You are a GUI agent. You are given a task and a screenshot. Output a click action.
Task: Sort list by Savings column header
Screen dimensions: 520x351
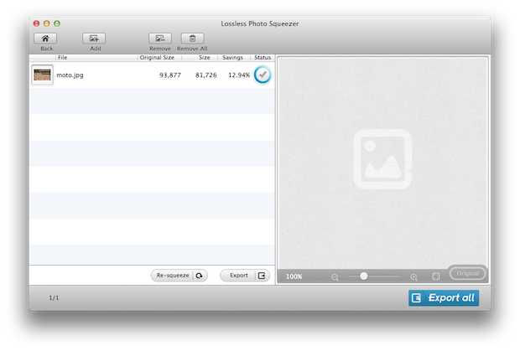pyautogui.click(x=232, y=58)
